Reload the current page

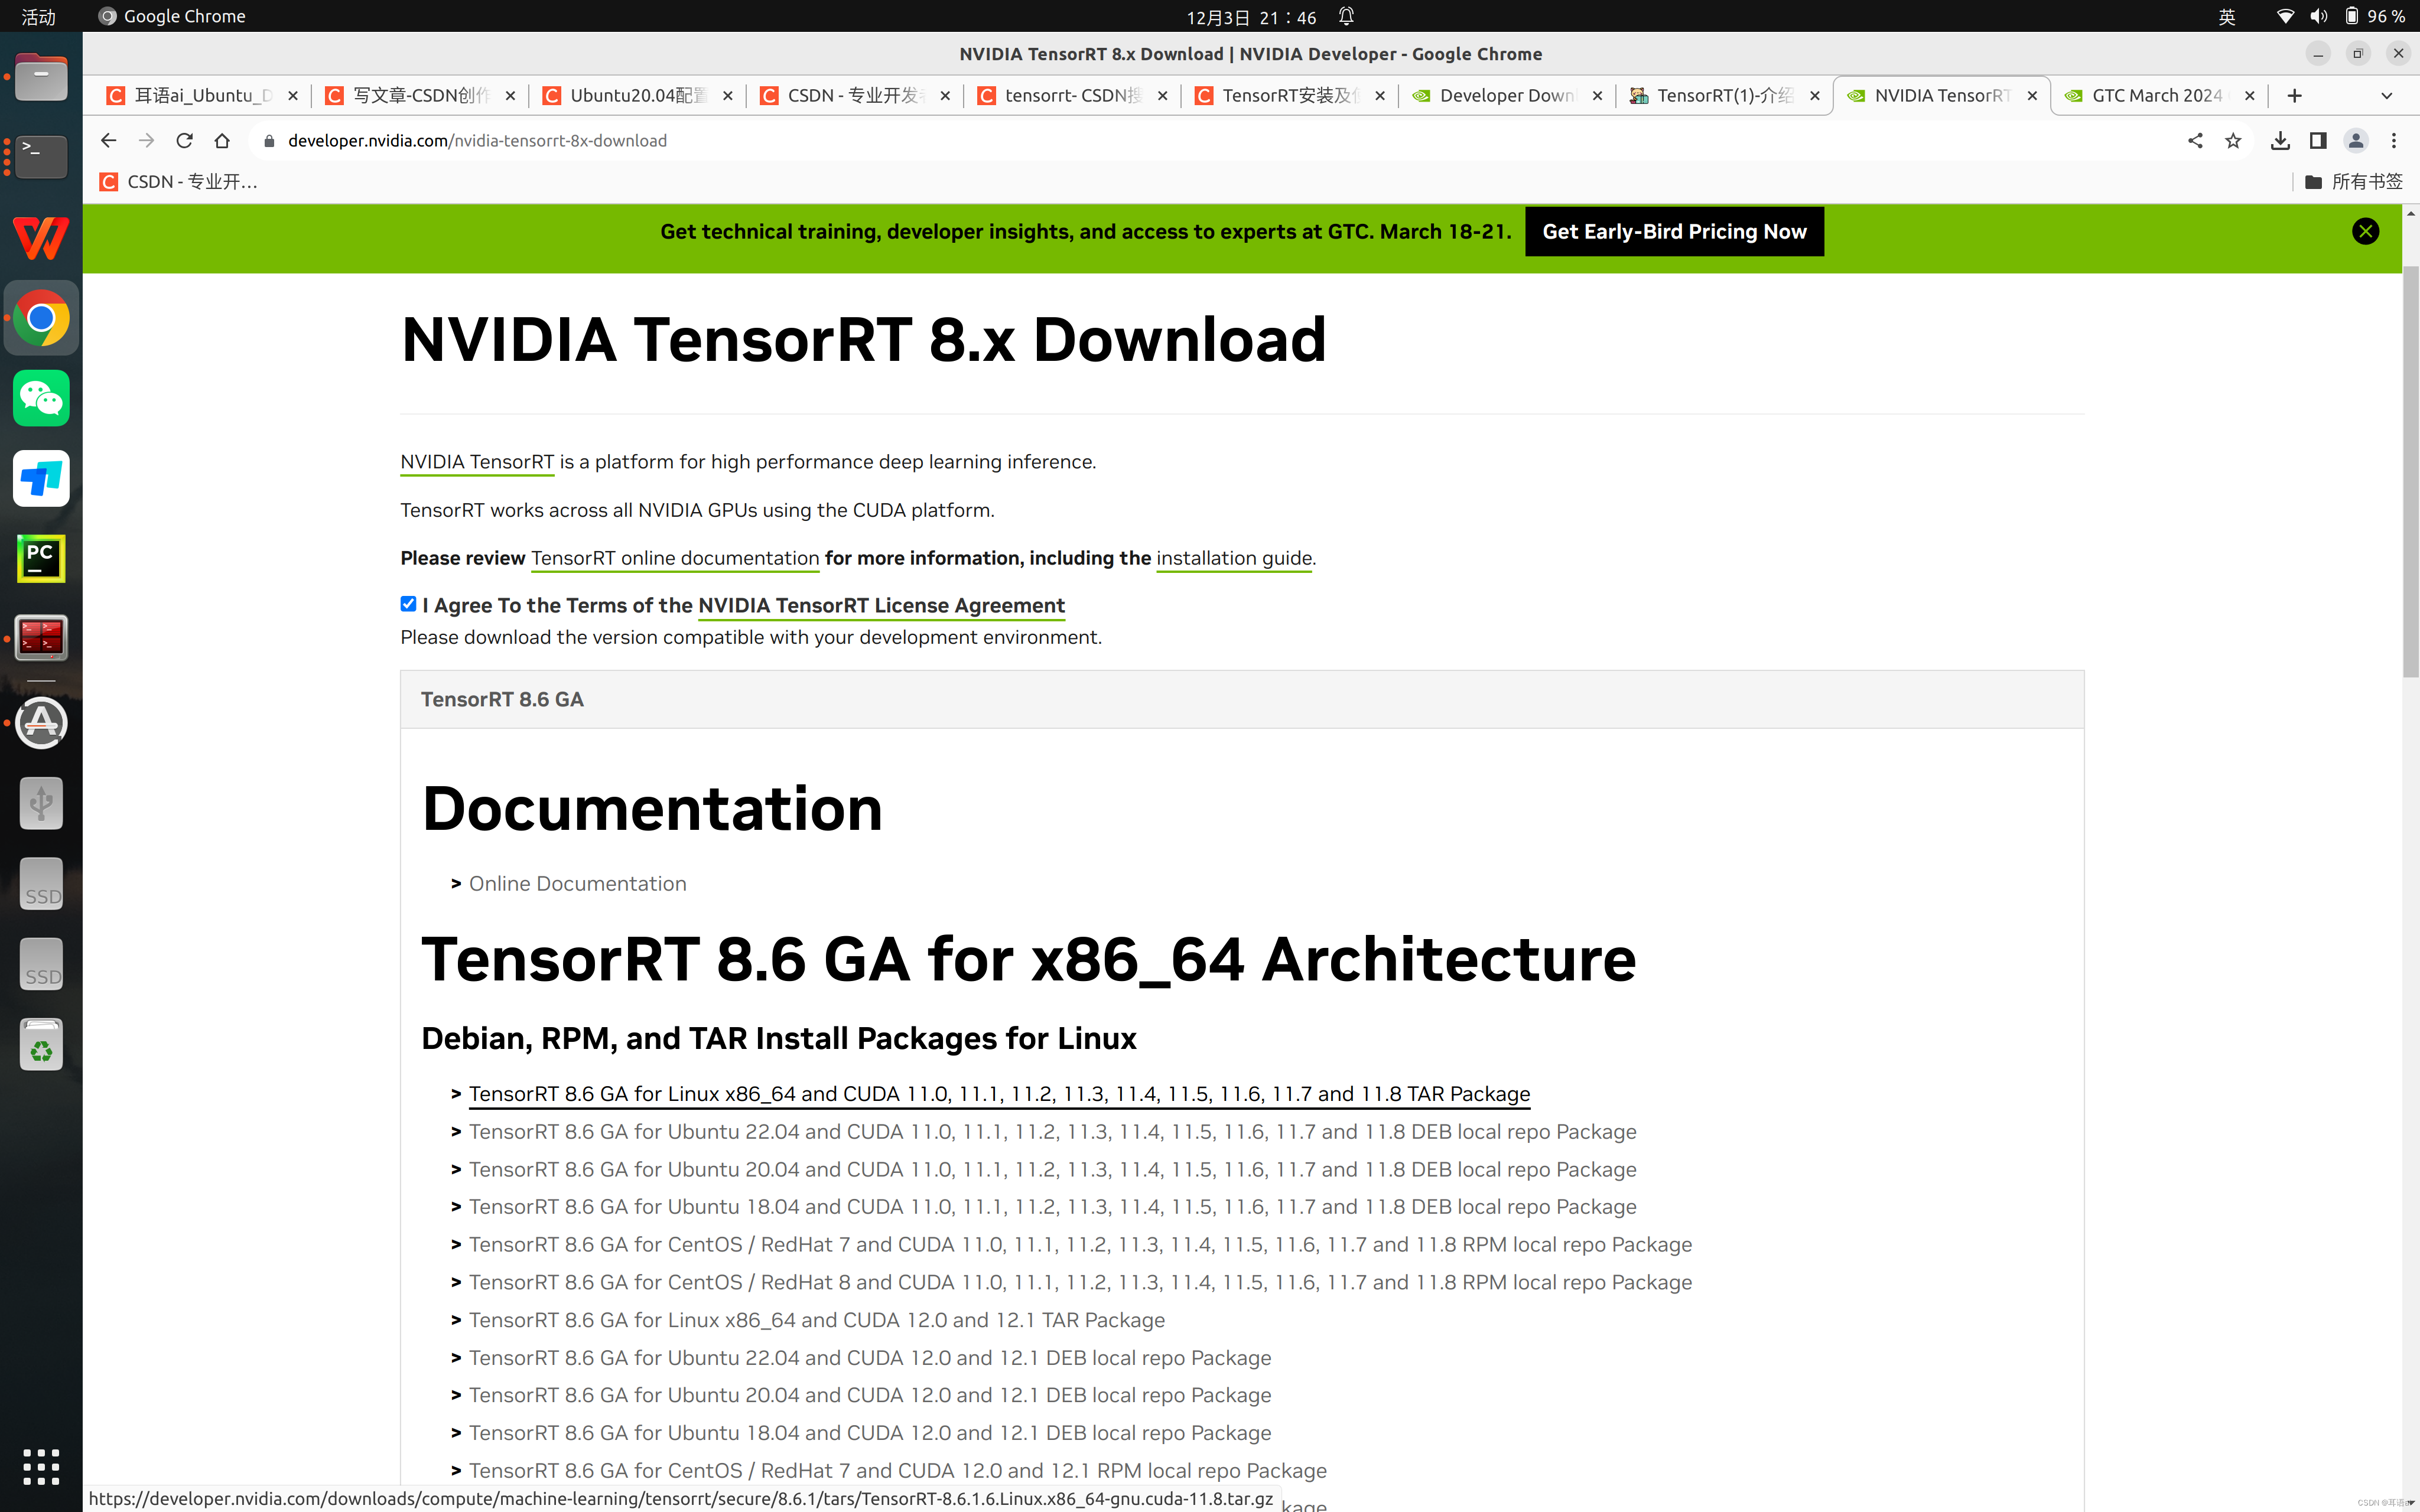point(184,140)
